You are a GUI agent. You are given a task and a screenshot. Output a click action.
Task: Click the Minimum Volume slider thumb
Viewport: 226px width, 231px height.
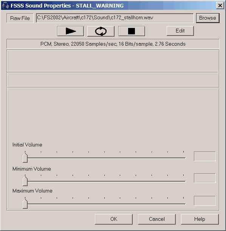pos(25,181)
